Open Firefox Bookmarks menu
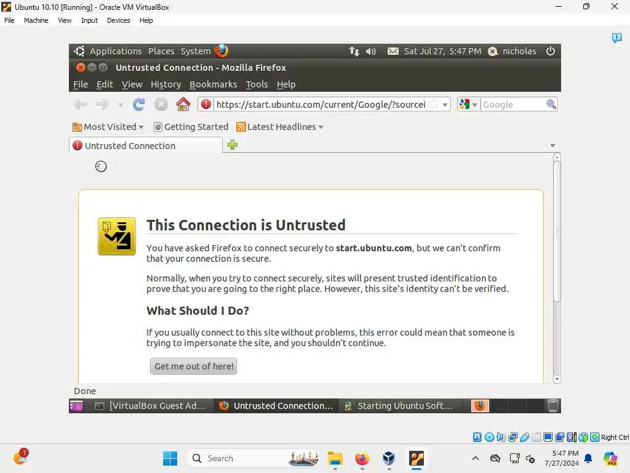Image resolution: width=630 pixels, height=473 pixels. tap(213, 84)
